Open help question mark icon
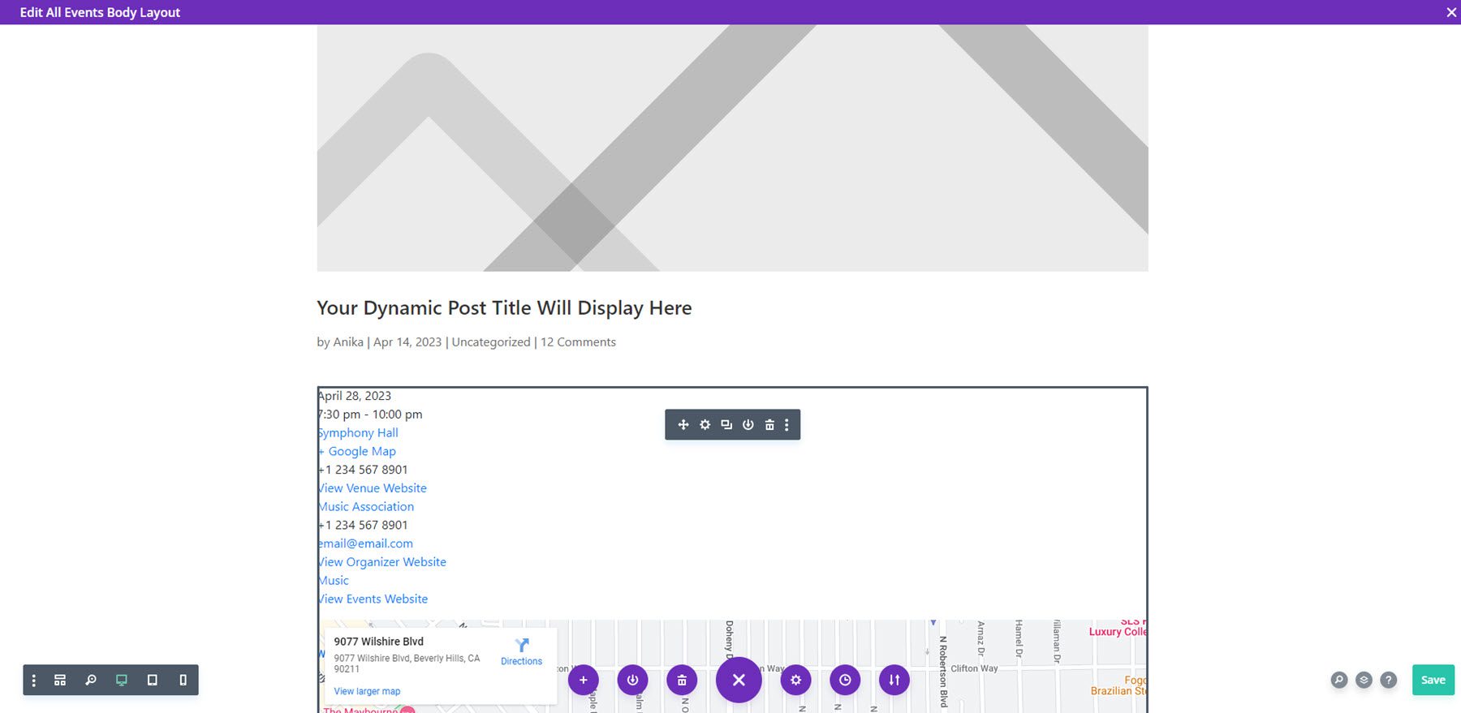Screen dimensions: 1461x713 click(x=1389, y=680)
